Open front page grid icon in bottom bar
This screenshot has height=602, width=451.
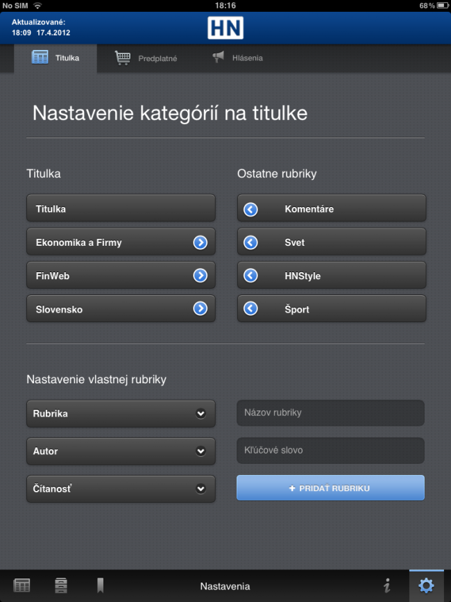point(22,586)
